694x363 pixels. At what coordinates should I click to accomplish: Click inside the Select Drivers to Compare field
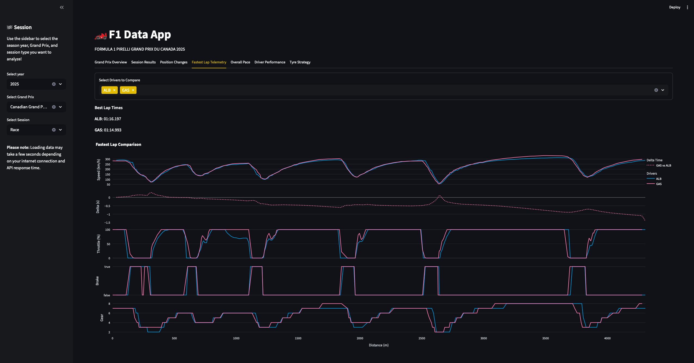click(383, 90)
